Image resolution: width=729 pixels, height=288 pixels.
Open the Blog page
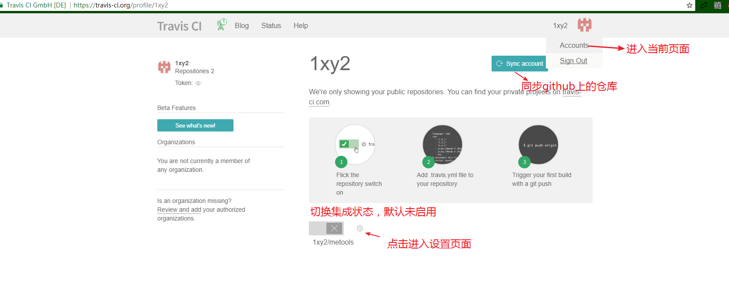click(241, 26)
